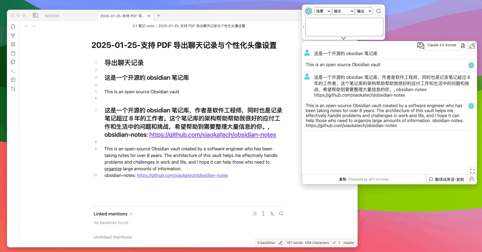Click the copy documents ribbon icon
Screen dimensions: 482x252
[13, 62]
